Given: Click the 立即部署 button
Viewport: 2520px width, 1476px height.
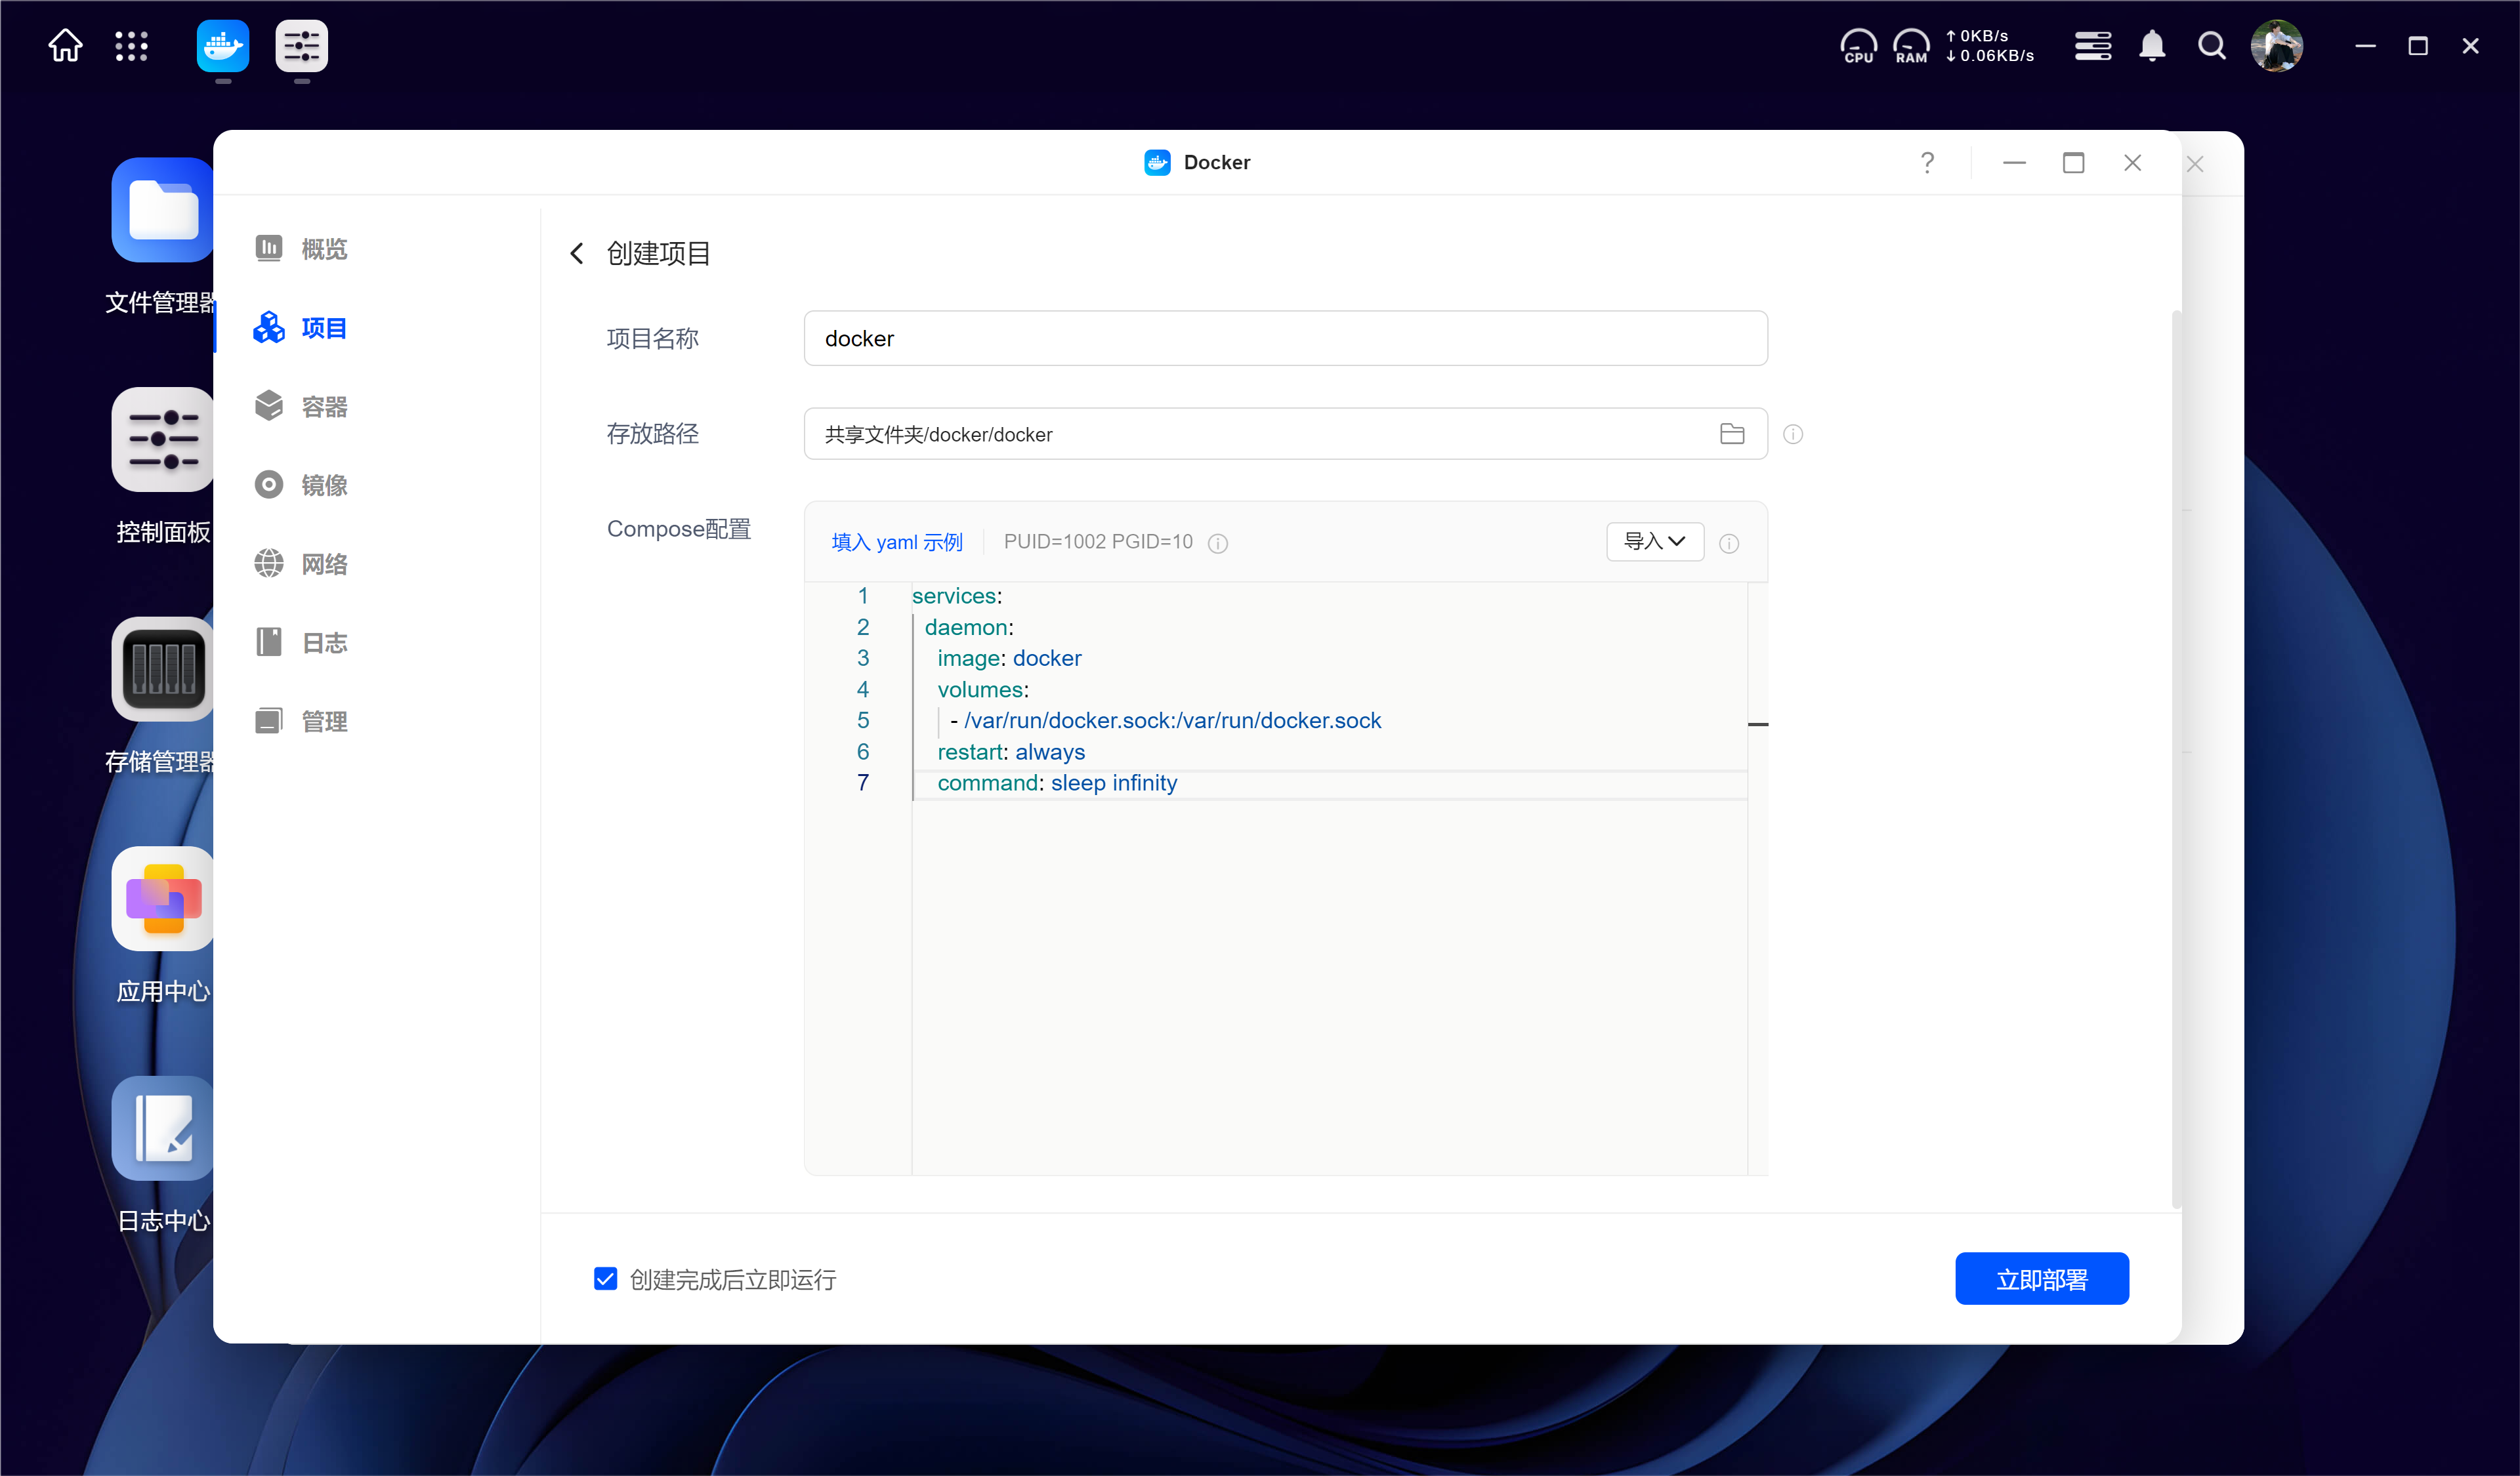Looking at the screenshot, I should [x=2042, y=1279].
